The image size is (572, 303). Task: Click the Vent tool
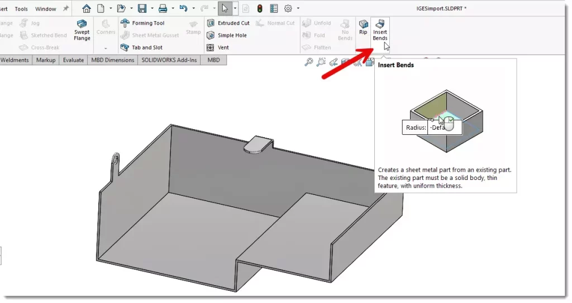point(218,47)
